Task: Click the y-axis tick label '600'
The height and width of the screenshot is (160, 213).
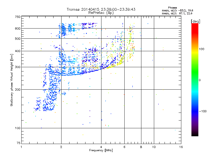Action: click(x=18, y=29)
